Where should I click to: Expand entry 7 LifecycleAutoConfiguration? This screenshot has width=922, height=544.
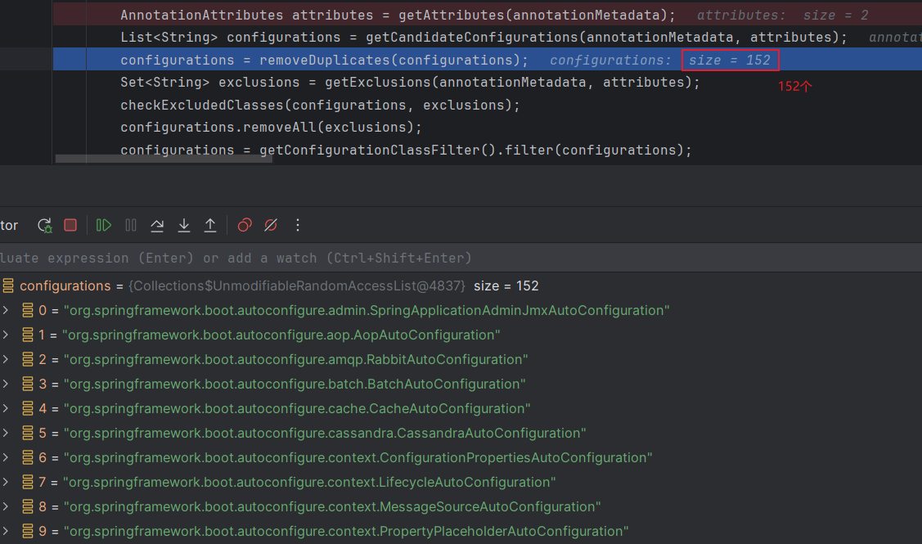click(x=5, y=483)
